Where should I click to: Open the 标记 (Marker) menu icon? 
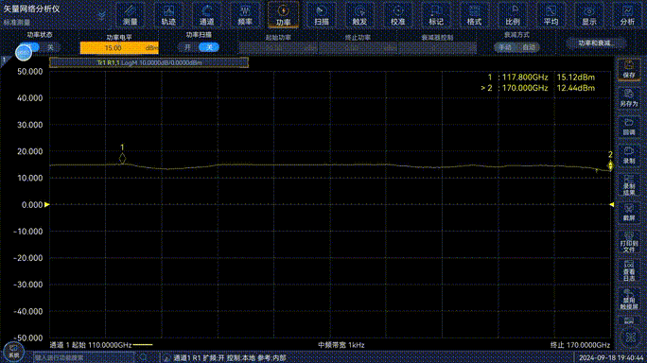point(436,15)
